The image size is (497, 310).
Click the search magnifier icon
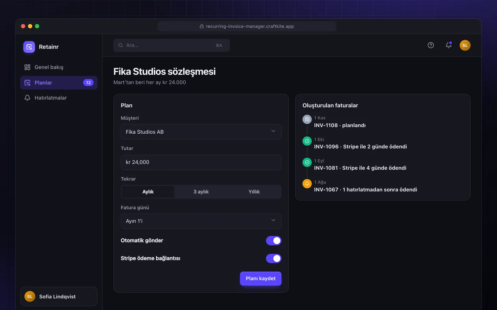point(121,45)
